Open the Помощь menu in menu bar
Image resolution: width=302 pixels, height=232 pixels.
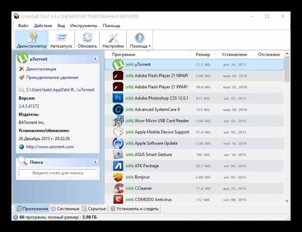coord(112,26)
